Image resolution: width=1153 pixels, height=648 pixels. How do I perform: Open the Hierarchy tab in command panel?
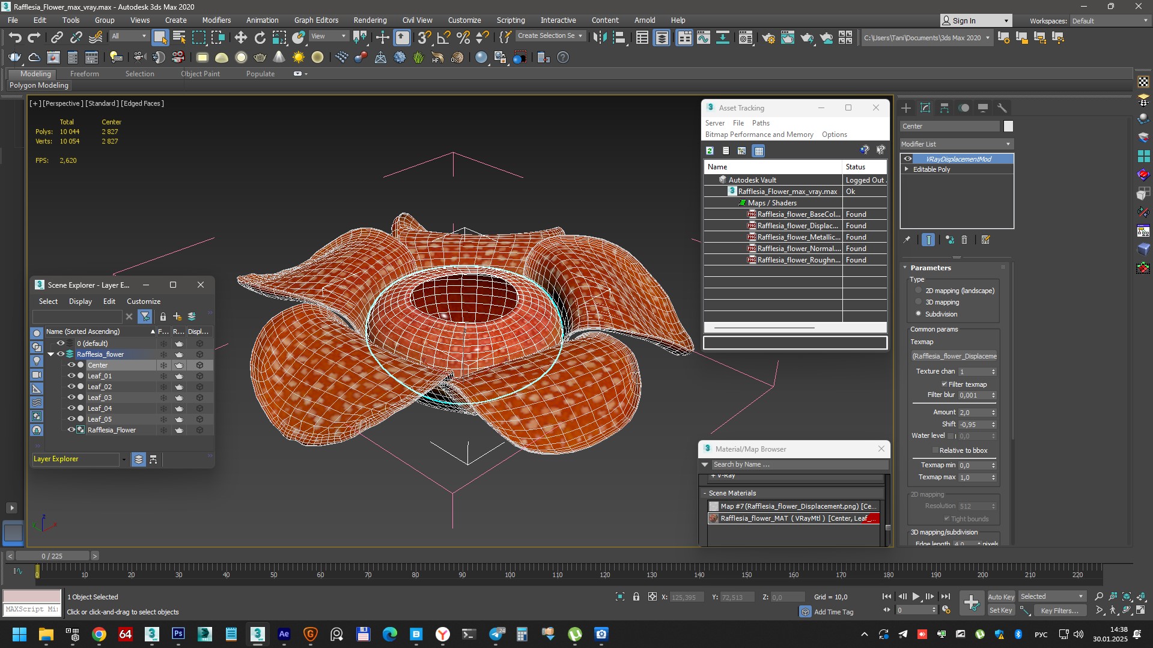tap(945, 108)
